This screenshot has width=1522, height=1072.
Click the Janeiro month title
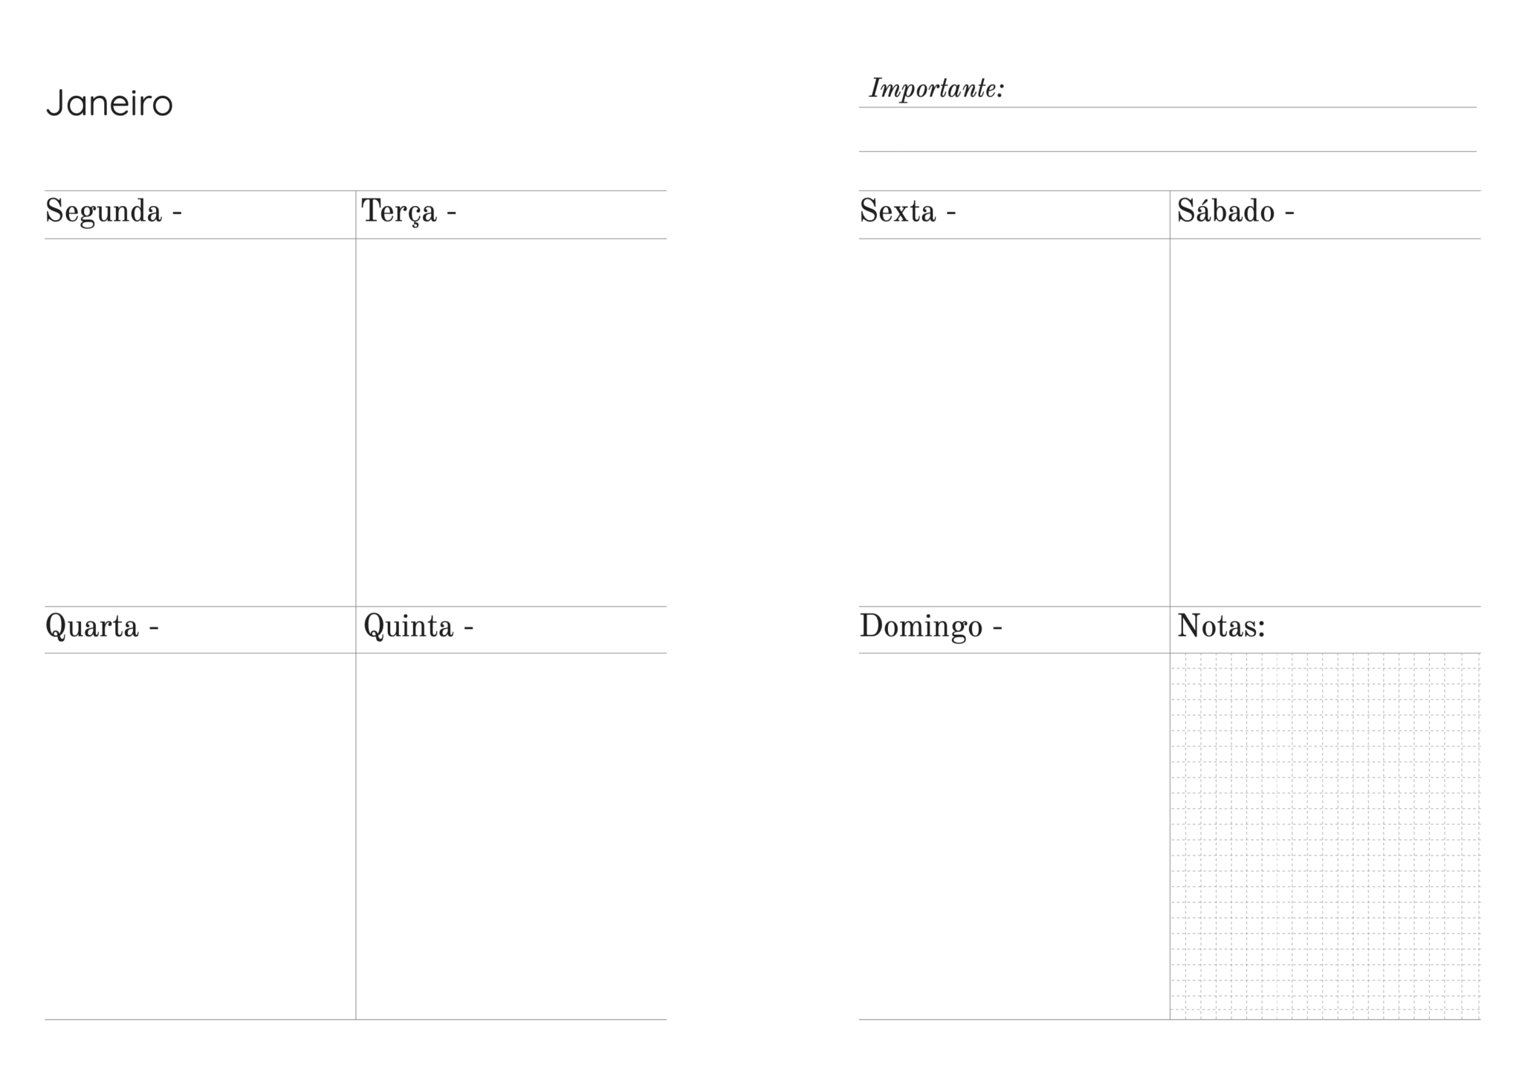coord(109,103)
